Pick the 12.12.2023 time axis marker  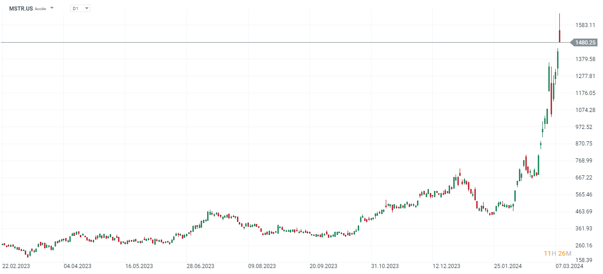pos(446,266)
